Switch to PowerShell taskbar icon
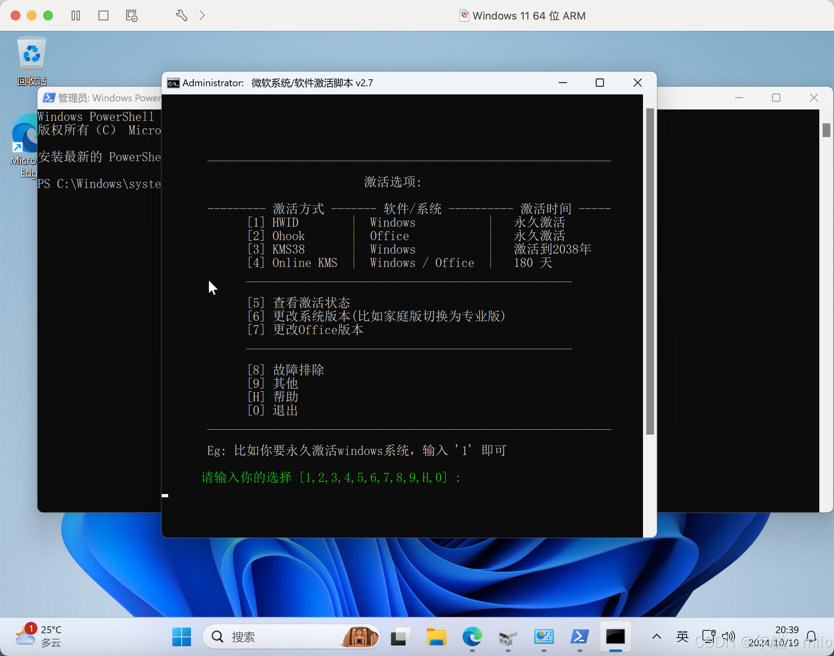The width and height of the screenshot is (834, 656). coord(579,636)
